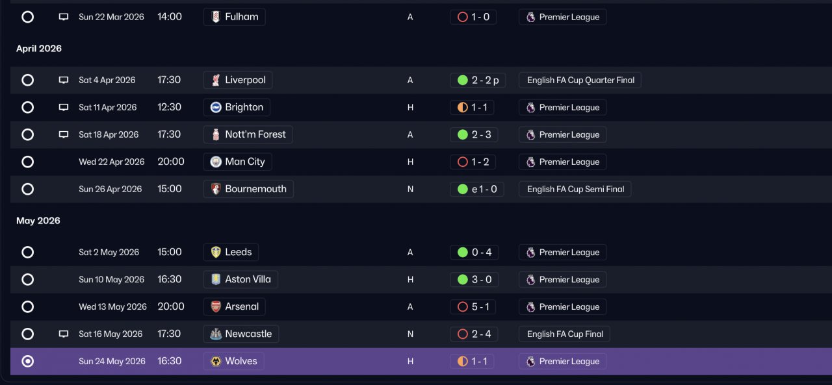Image resolution: width=832 pixels, height=385 pixels.
Task: Open the English FA Cup Semi Final tag
Action: click(x=575, y=189)
